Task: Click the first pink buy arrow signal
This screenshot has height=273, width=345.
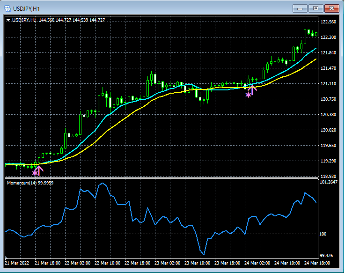Action: [x=39, y=170]
